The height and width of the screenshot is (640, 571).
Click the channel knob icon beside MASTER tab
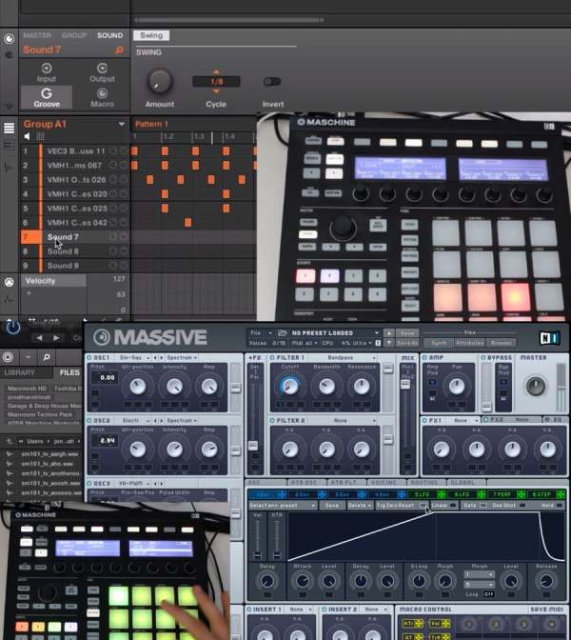pos(9,39)
